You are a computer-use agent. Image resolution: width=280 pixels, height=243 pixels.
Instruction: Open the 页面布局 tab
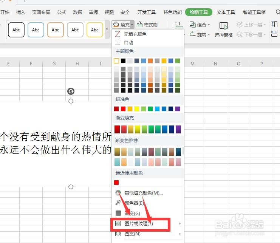point(41,12)
